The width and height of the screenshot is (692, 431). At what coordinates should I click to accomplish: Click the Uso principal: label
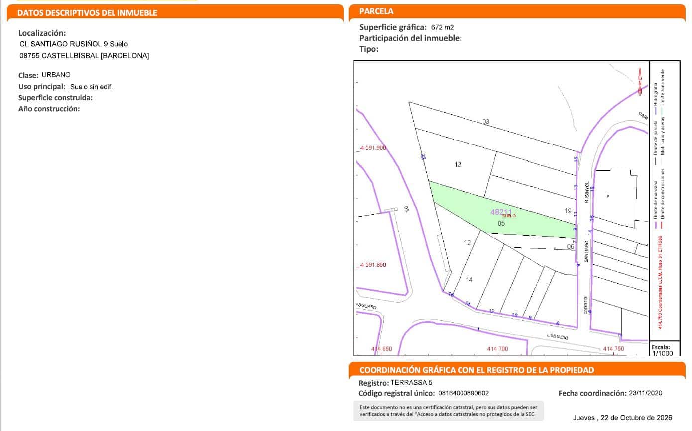[42, 87]
